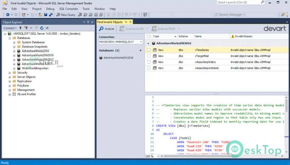This screenshot has width=290, height=165.
Task: Expand the Security folder node
Action: [x=10, y=73]
